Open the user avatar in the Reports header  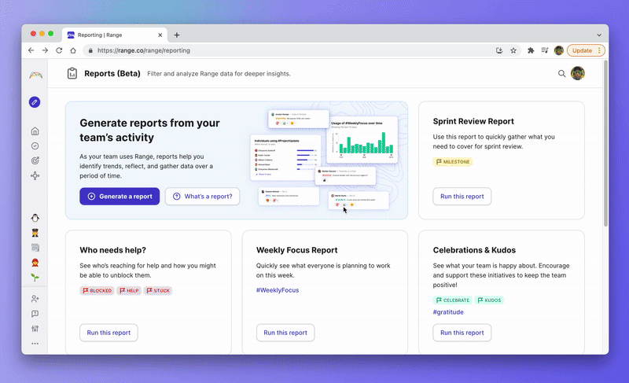tap(578, 73)
